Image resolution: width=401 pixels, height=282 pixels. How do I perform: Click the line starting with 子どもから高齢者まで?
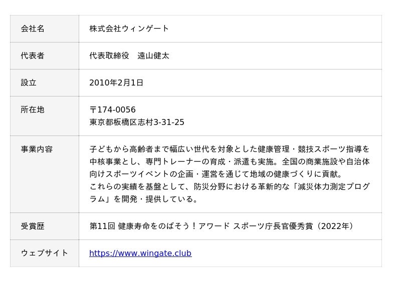click(x=230, y=149)
